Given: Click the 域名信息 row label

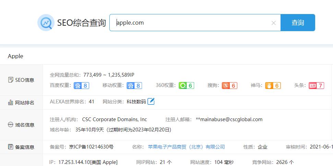Looking at the screenshot, I should coord(25,125).
